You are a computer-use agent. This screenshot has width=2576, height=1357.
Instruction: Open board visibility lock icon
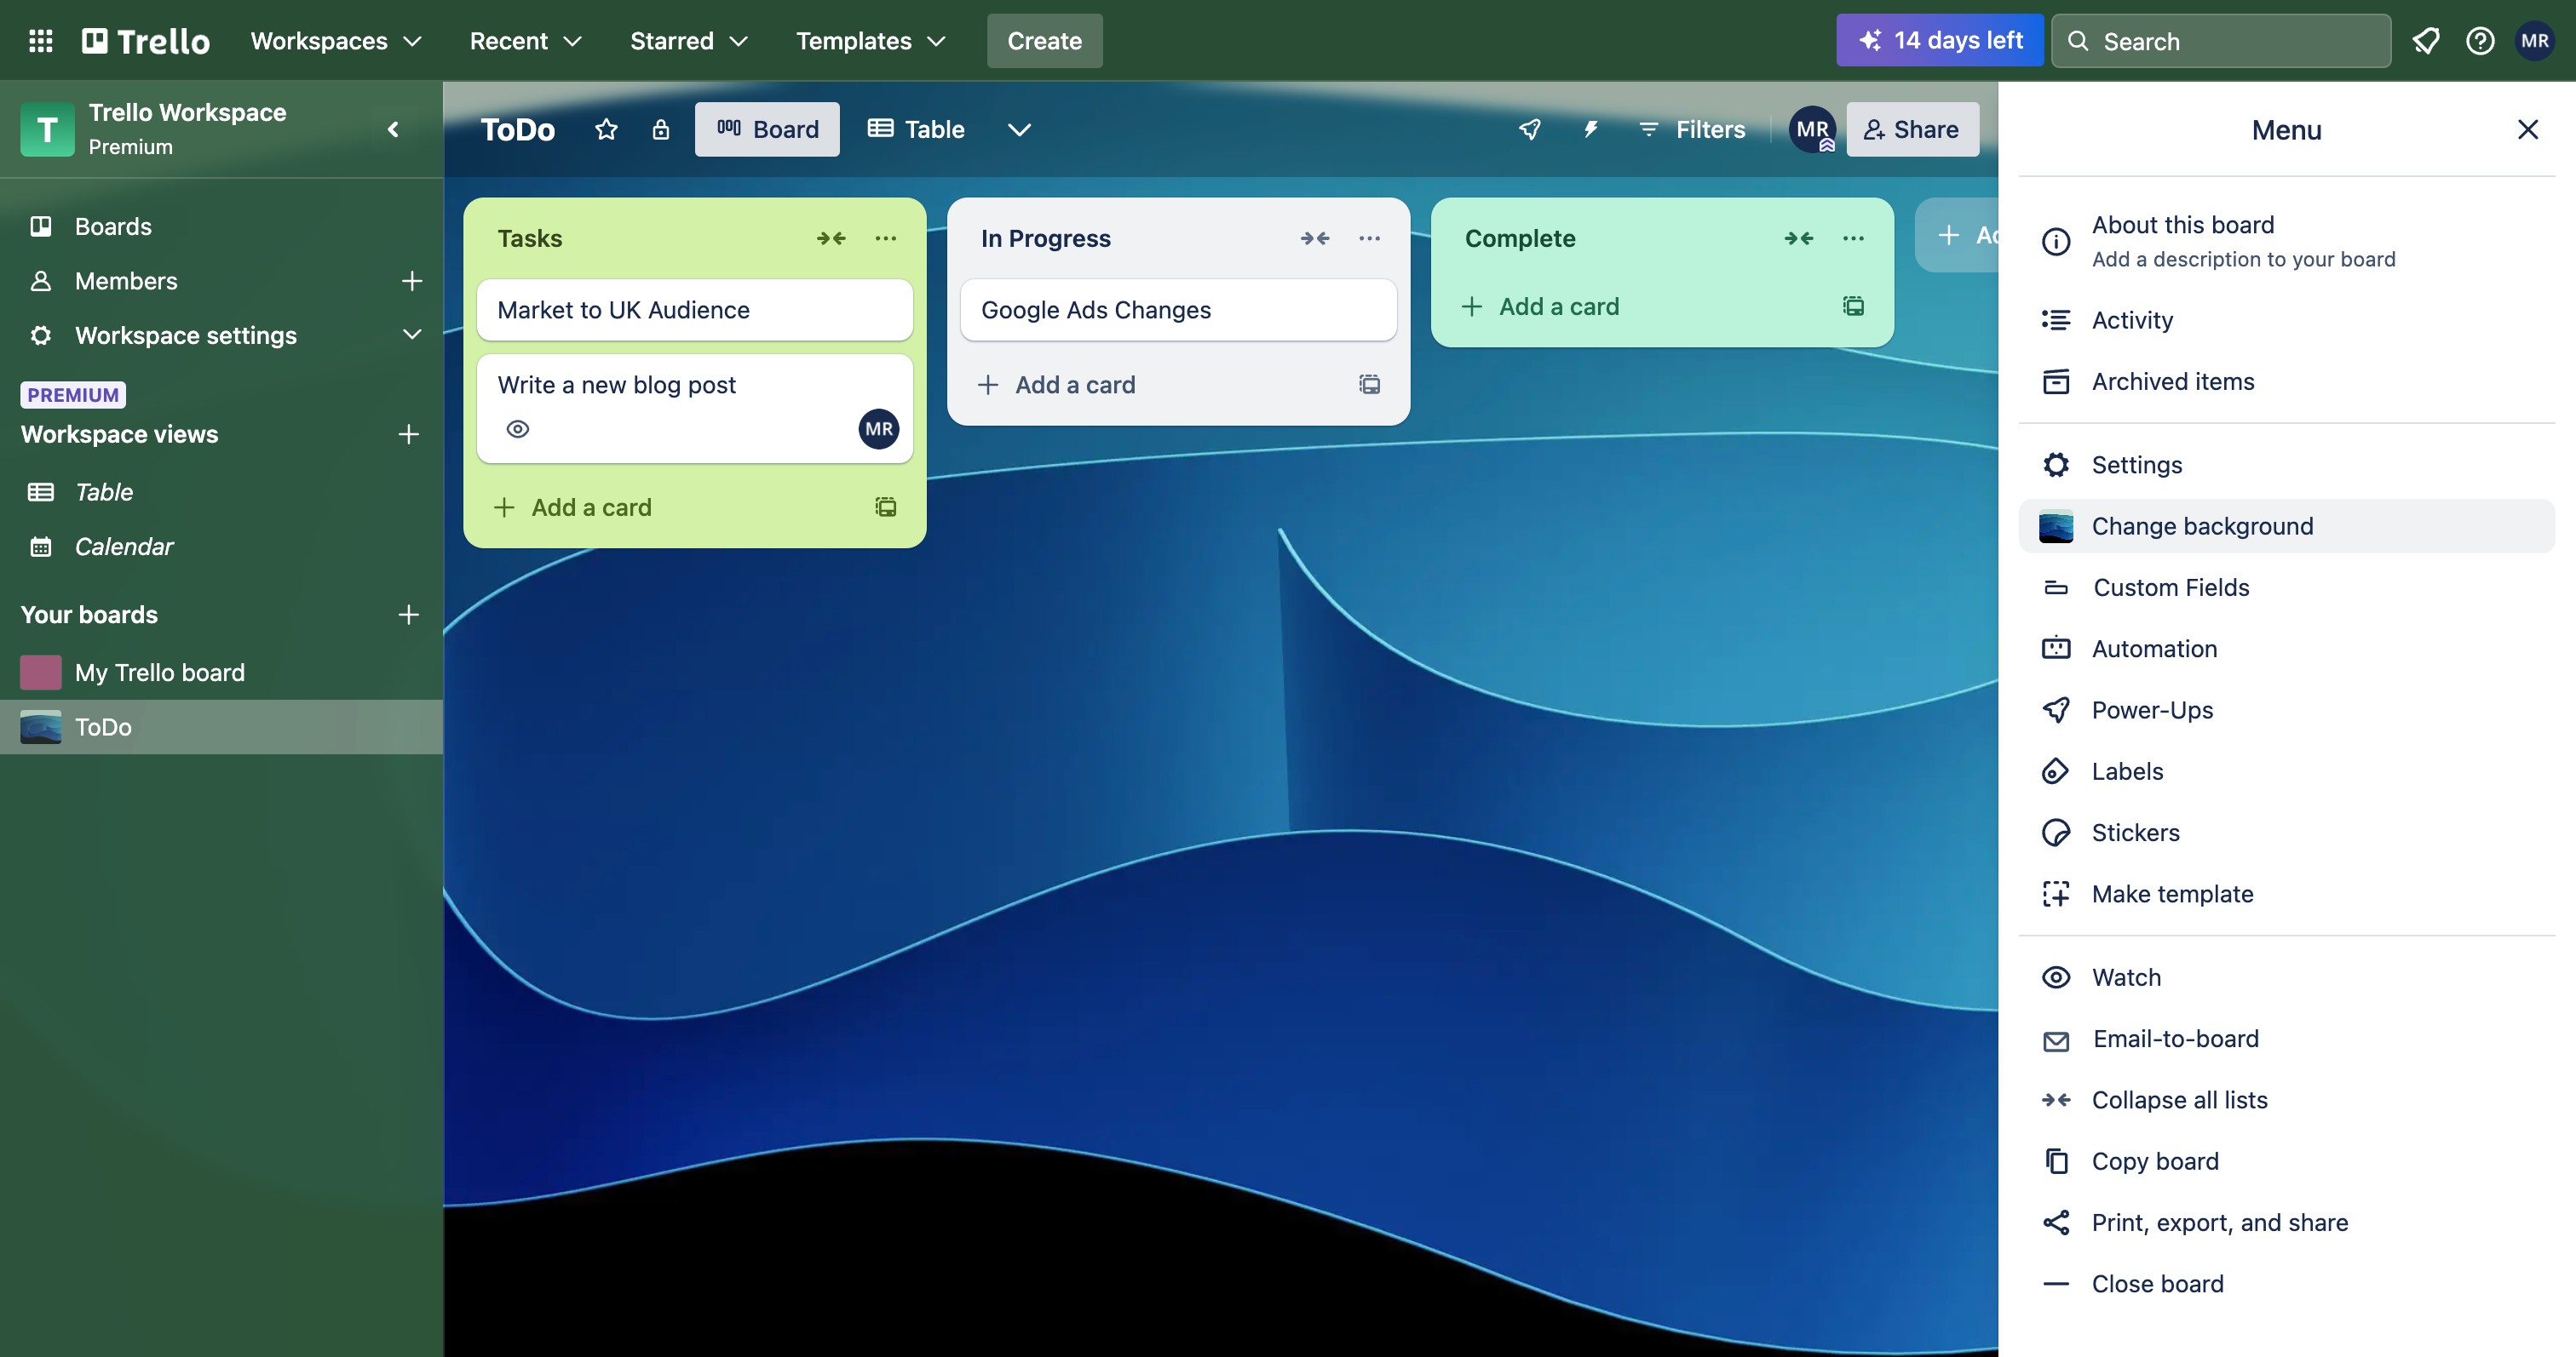pyautogui.click(x=661, y=129)
